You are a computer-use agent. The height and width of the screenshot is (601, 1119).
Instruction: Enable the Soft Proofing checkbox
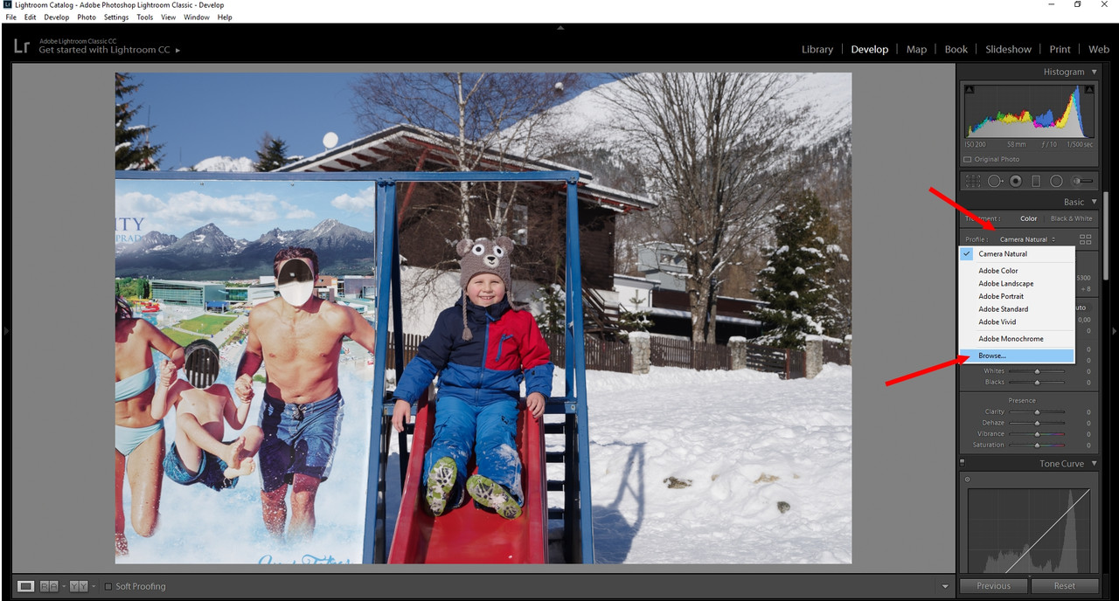[x=108, y=586]
